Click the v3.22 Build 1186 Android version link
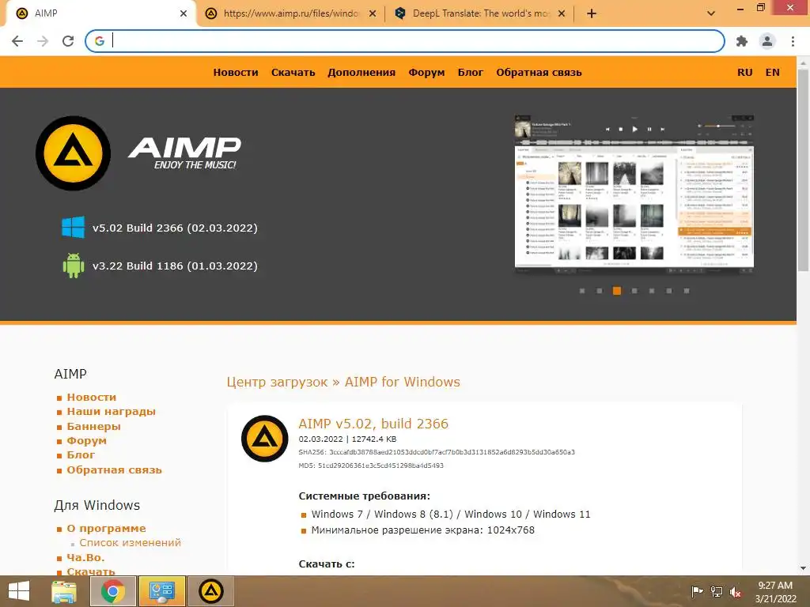The height and width of the screenshot is (607, 810). pyautogui.click(x=175, y=266)
